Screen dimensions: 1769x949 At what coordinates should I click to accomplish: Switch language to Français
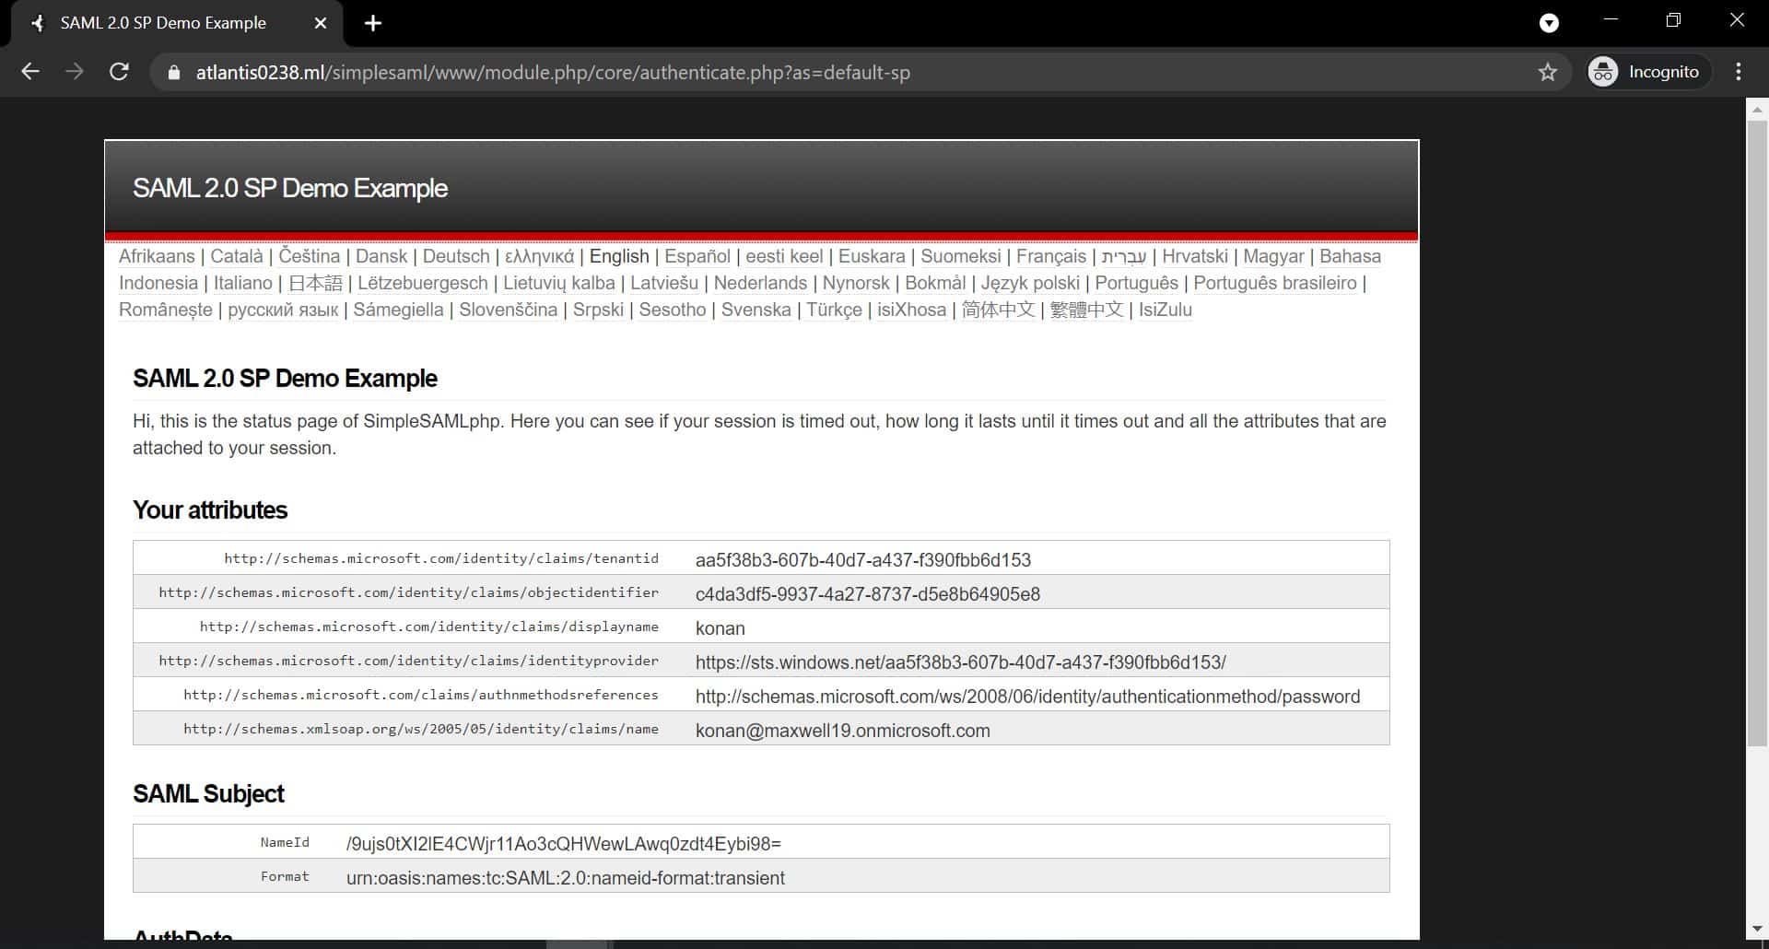pyautogui.click(x=1051, y=256)
